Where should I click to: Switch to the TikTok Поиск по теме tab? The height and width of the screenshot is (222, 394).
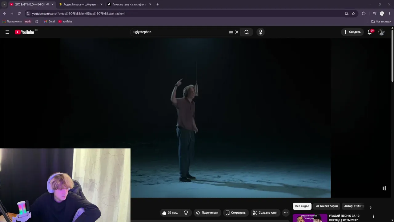(129, 4)
